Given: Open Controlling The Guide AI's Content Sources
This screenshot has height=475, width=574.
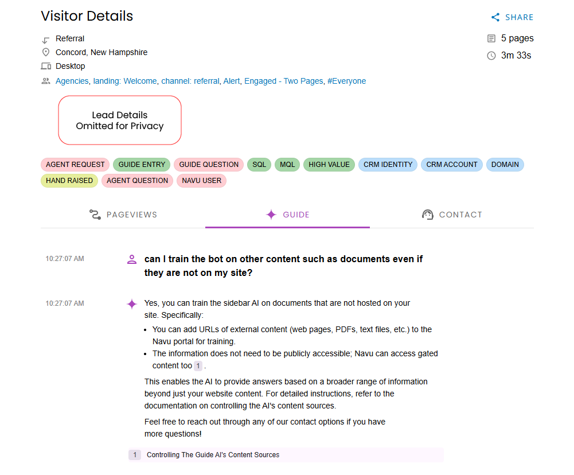Looking at the screenshot, I should click(x=213, y=455).
